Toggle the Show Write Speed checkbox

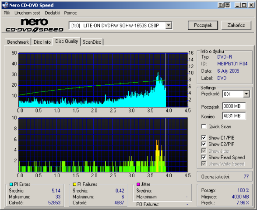pyautogui.click(x=204, y=164)
